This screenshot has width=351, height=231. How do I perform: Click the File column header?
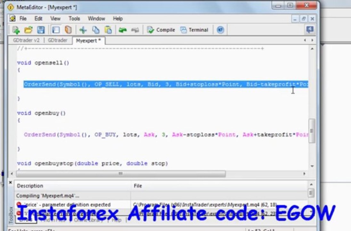point(219,186)
